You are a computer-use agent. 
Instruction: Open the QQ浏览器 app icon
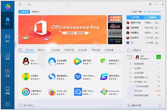click(52, 61)
